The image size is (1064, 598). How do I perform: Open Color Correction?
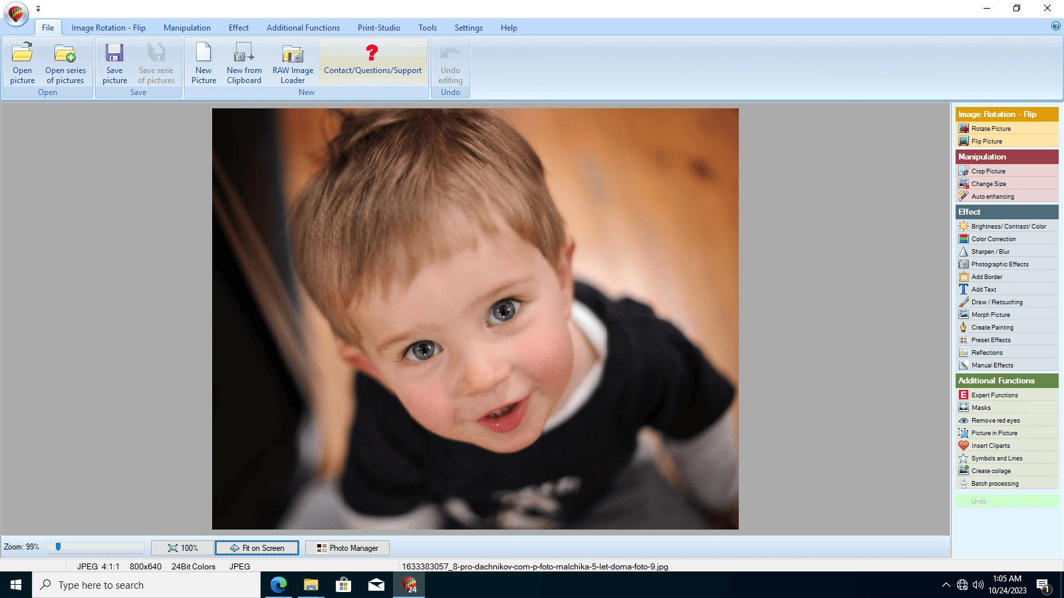(1007, 239)
